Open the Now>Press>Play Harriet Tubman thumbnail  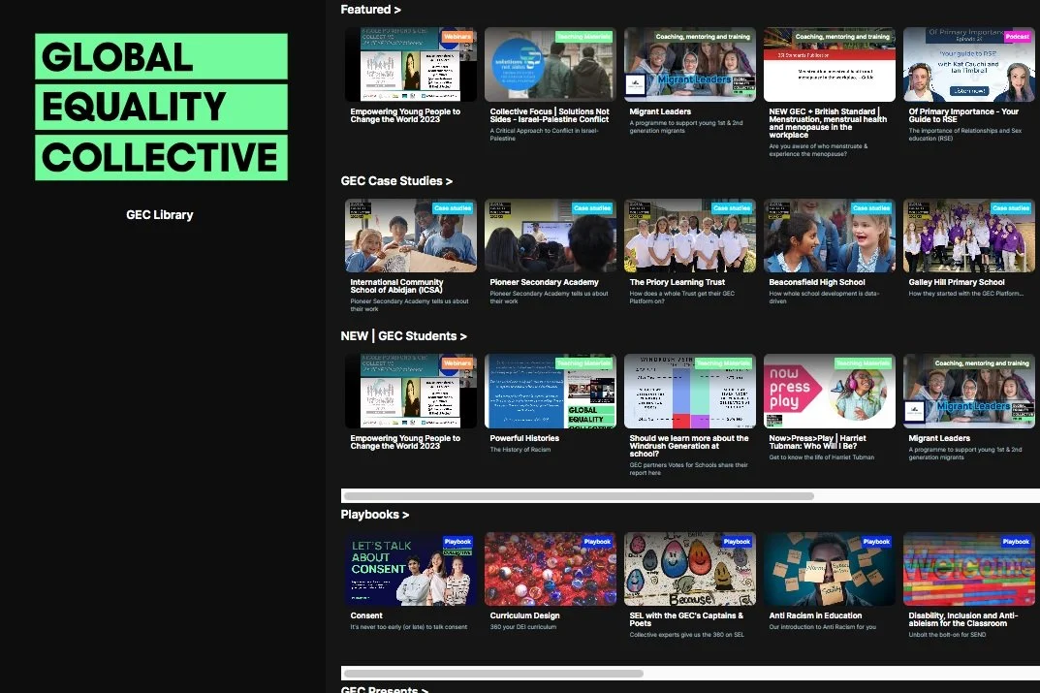pyautogui.click(x=829, y=391)
